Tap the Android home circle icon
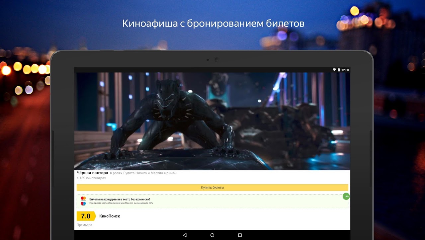The height and width of the screenshot is (240, 425). pos(212,235)
